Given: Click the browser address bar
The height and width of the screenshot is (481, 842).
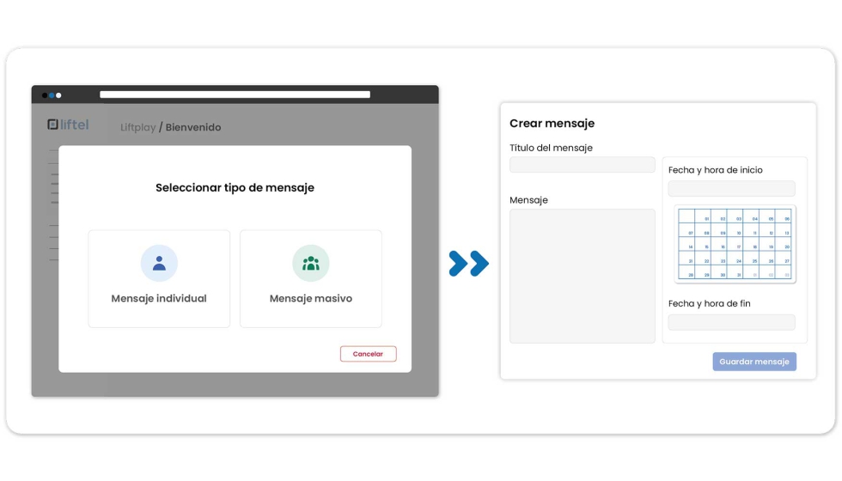Looking at the screenshot, I should [235, 94].
